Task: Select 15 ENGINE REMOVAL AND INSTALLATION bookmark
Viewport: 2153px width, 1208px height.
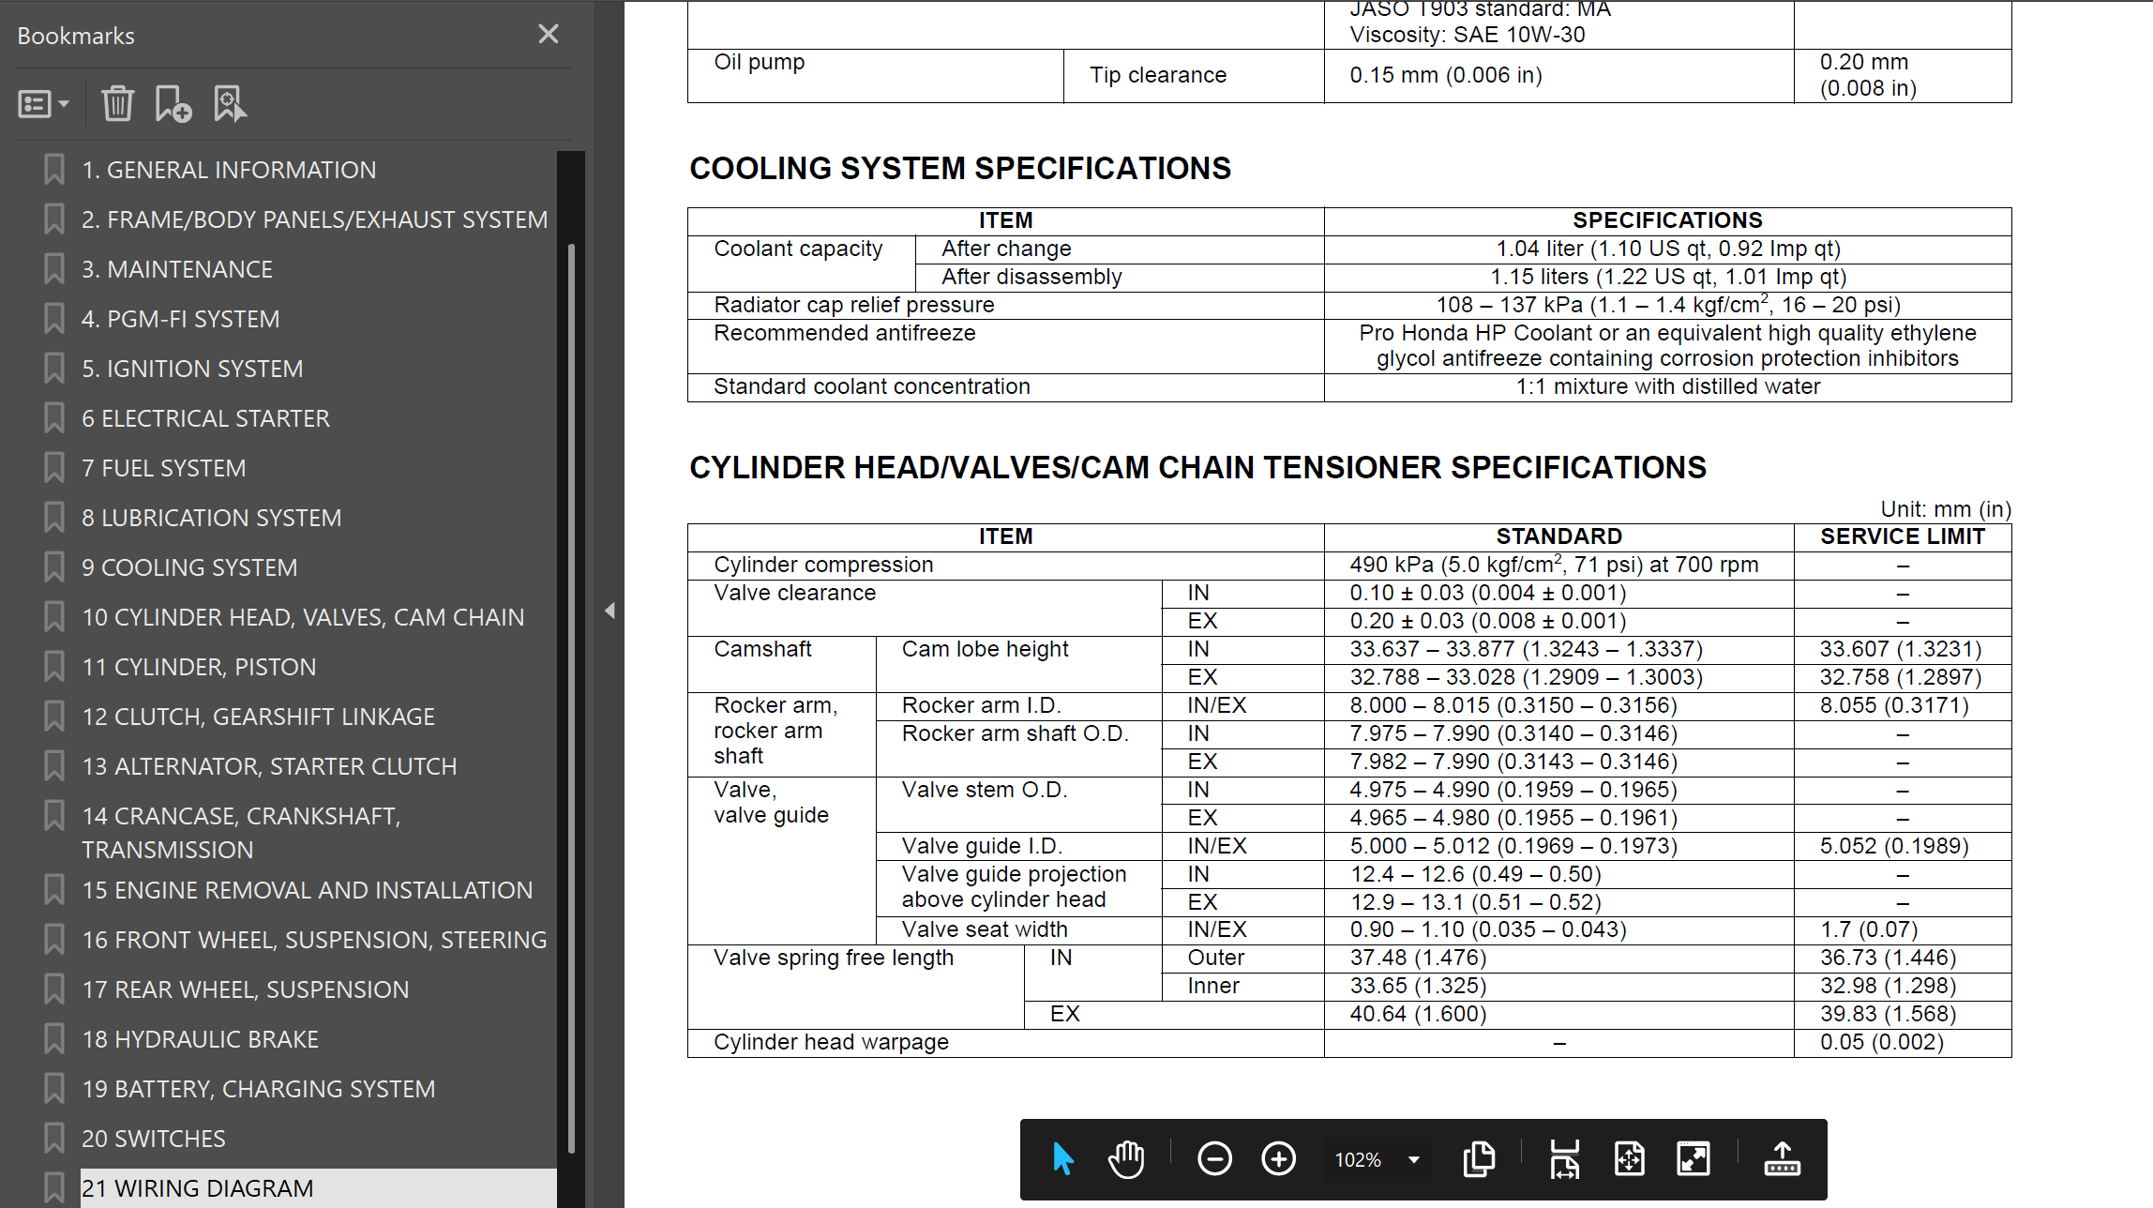Action: (308, 890)
